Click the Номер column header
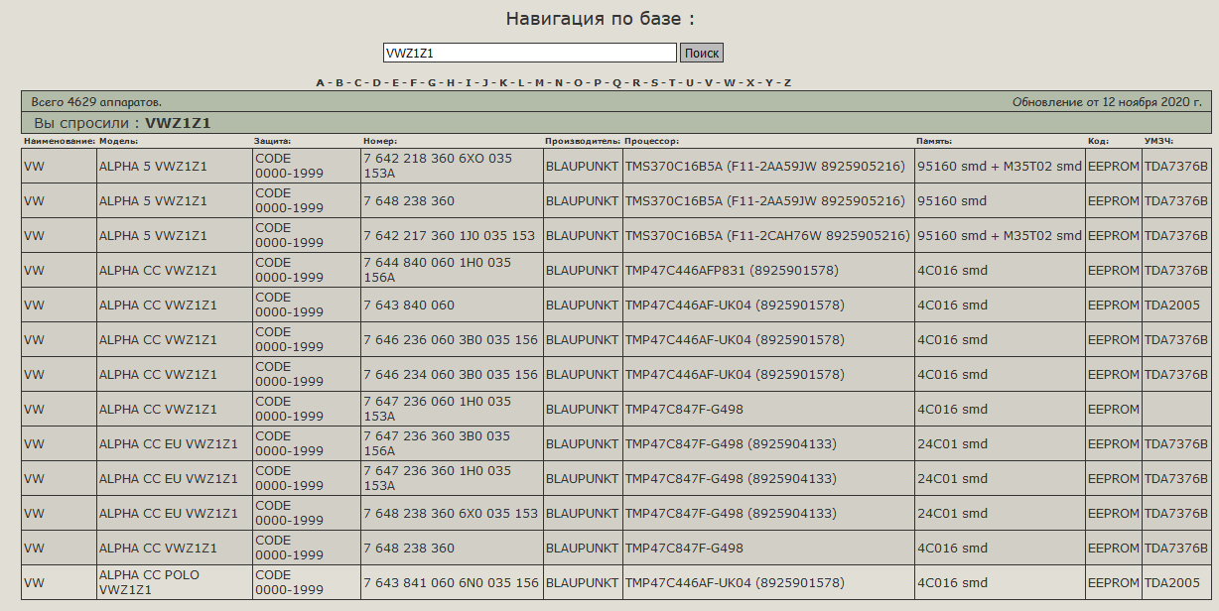The height and width of the screenshot is (611, 1219). click(x=380, y=141)
